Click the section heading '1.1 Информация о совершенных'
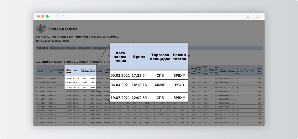 point(73,62)
